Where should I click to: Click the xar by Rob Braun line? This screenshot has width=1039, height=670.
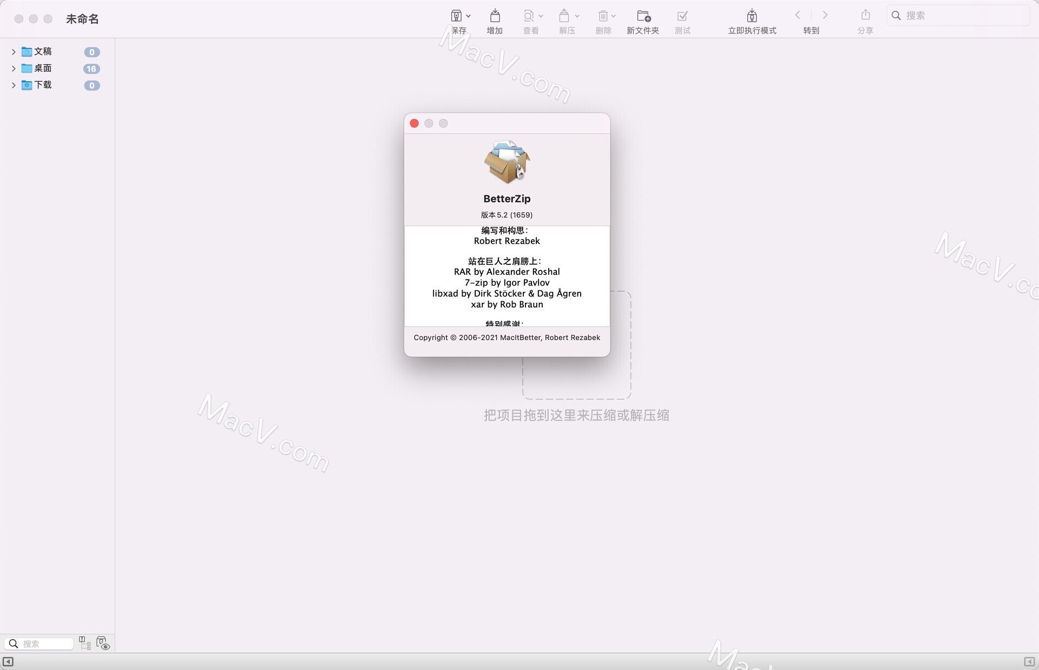(507, 304)
